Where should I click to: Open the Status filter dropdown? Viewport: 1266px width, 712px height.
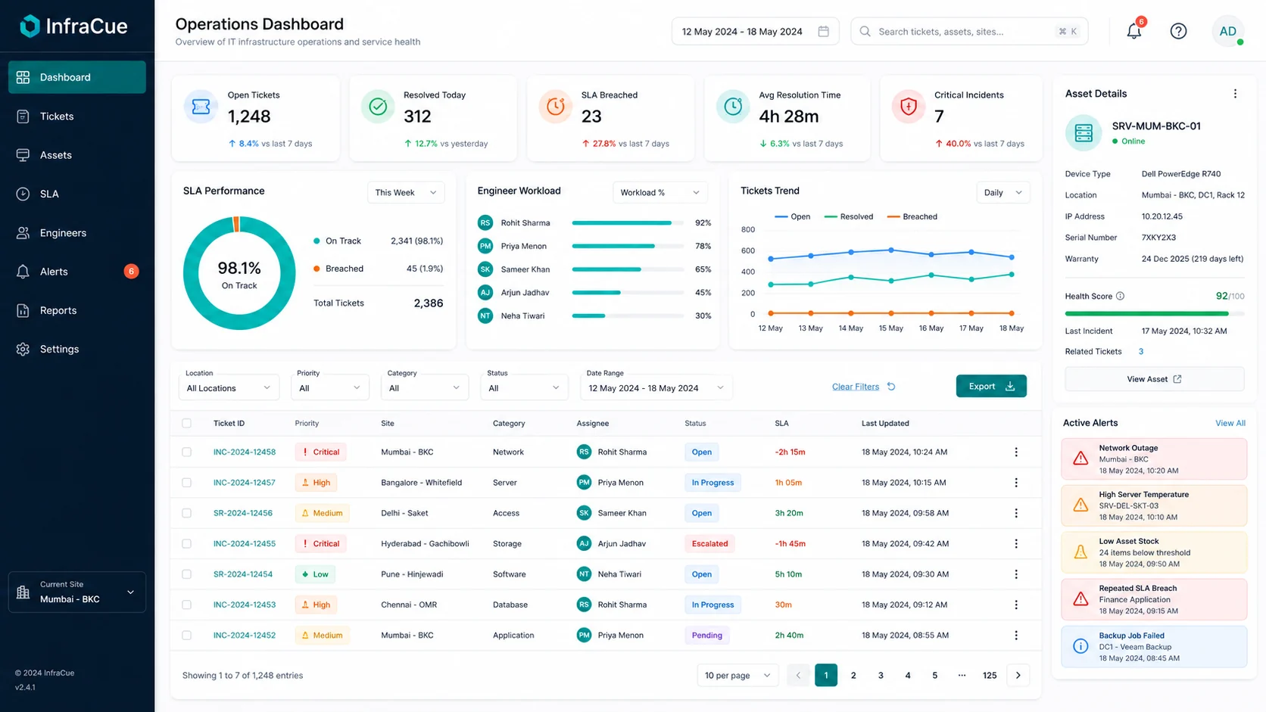pos(525,387)
